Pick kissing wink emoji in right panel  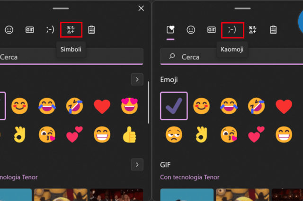tap(229, 134)
